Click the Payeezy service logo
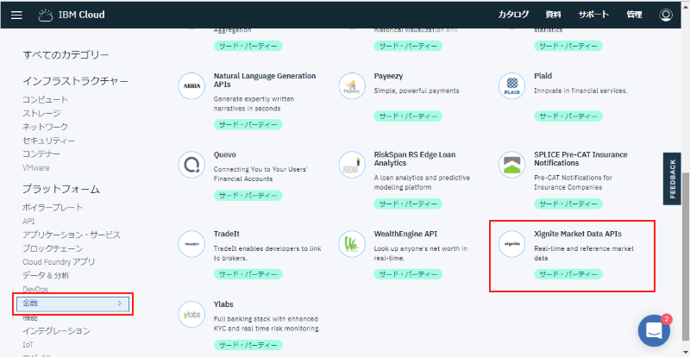 pos(352,86)
